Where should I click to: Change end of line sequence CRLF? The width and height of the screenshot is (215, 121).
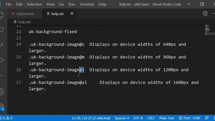(x=151, y=118)
